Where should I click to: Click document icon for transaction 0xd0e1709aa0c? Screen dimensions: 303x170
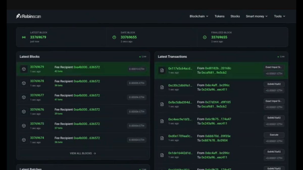coord(162,138)
